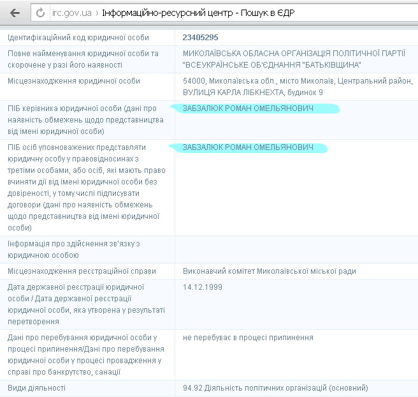Screen dimensions: 418x397
Task: Click the irc.gov.ua domain in address bar
Action: pos(72,13)
